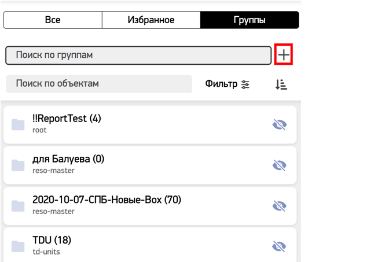
Task: Click the plus icon to add group
Action: [284, 55]
